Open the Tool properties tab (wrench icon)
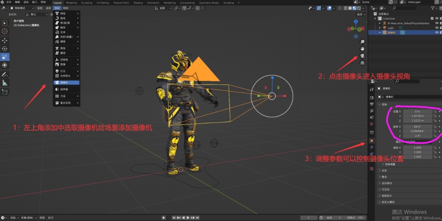 (x=372, y=89)
